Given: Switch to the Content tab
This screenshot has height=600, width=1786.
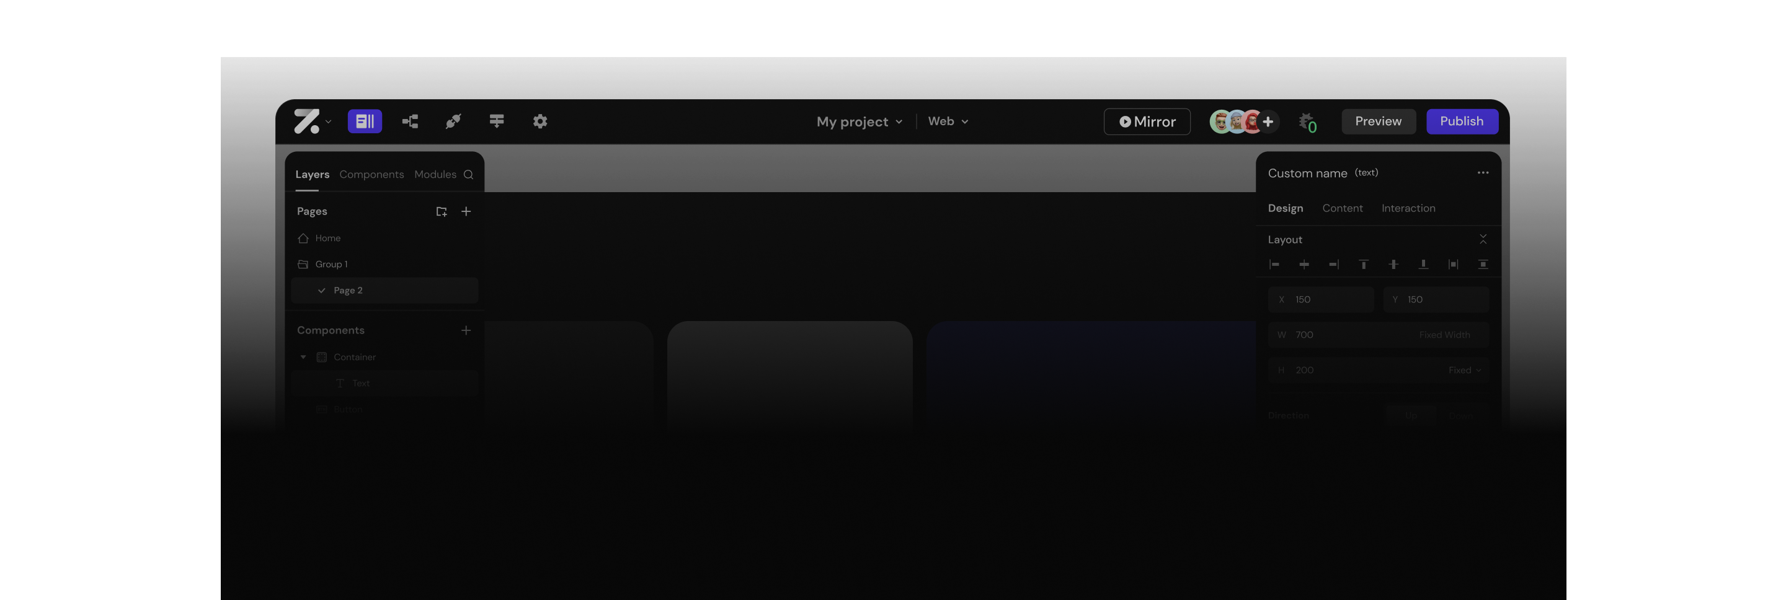Looking at the screenshot, I should coord(1341,208).
